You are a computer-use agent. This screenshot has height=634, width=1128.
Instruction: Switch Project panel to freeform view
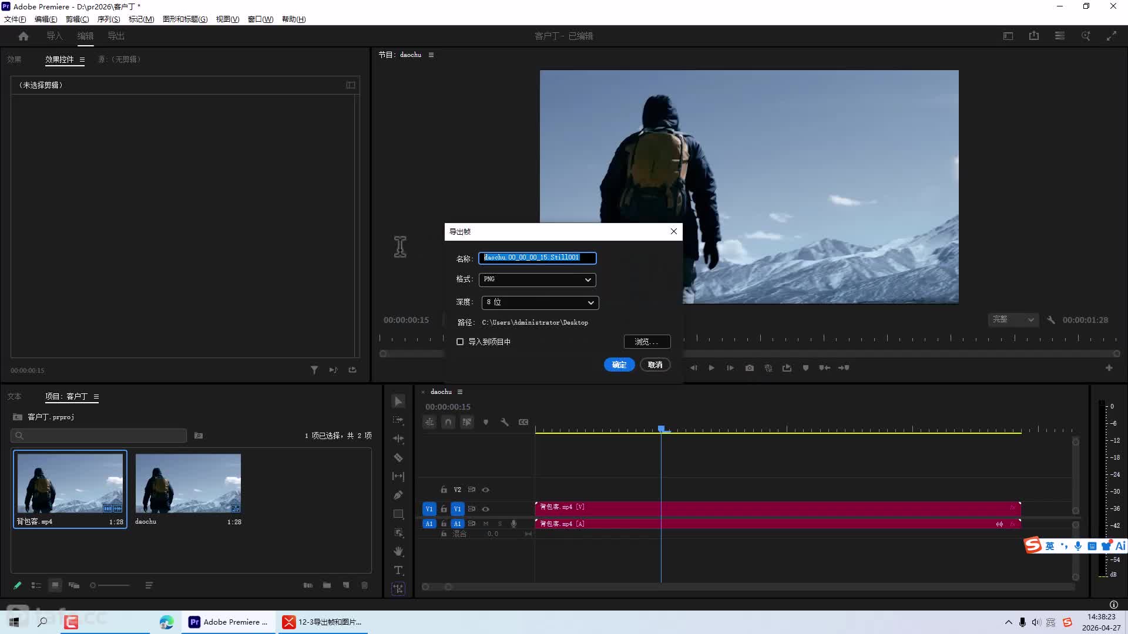point(74,585)
